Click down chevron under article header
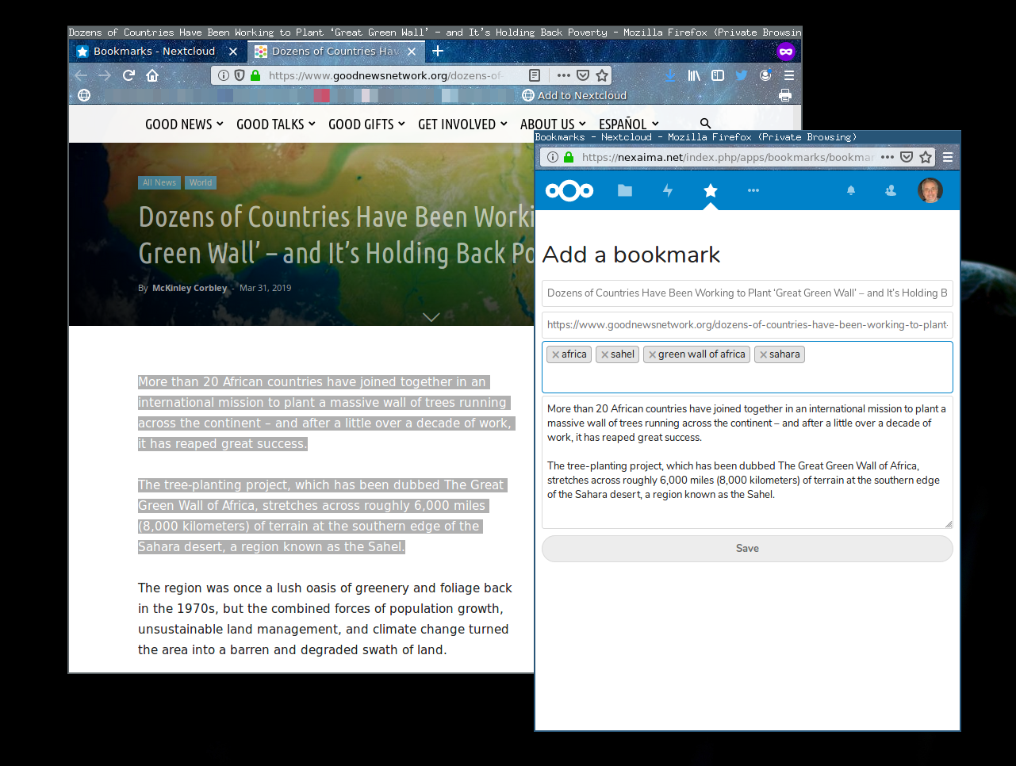The image size is (1016, 766). (x=431, y=317)
